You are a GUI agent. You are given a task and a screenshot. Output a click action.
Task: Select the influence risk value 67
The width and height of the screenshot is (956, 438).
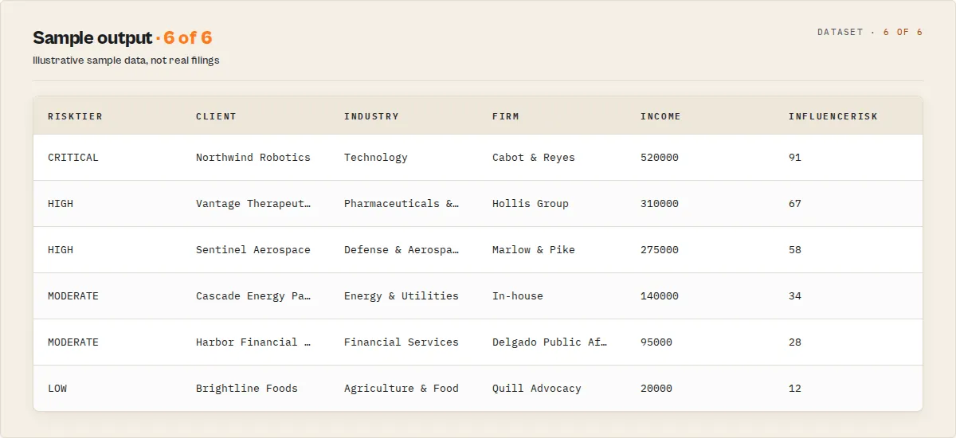pyautogui.click(x=795, y=204)
